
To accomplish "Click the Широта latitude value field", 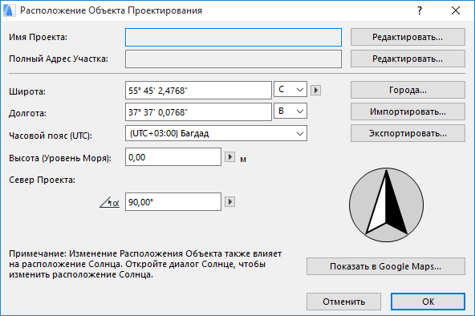I will coord(198,90).
